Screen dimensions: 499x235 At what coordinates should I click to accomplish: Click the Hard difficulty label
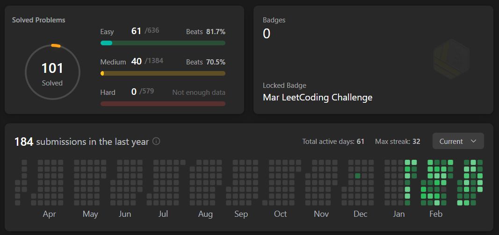click(108, 93)
